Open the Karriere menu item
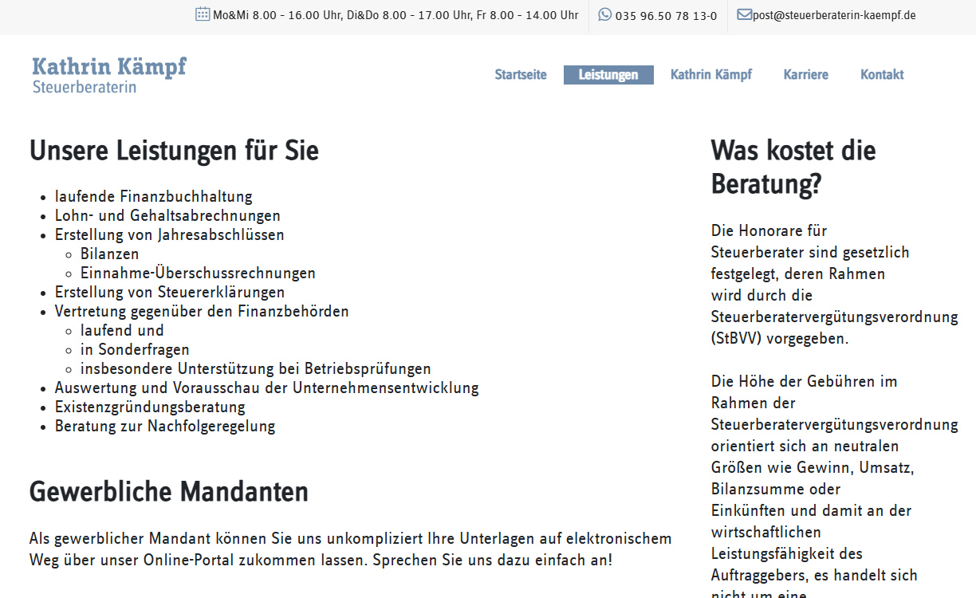Viewport: 976px width, 598px height. (805, 75)
